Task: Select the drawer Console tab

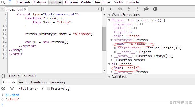Action: click(9, 82)
